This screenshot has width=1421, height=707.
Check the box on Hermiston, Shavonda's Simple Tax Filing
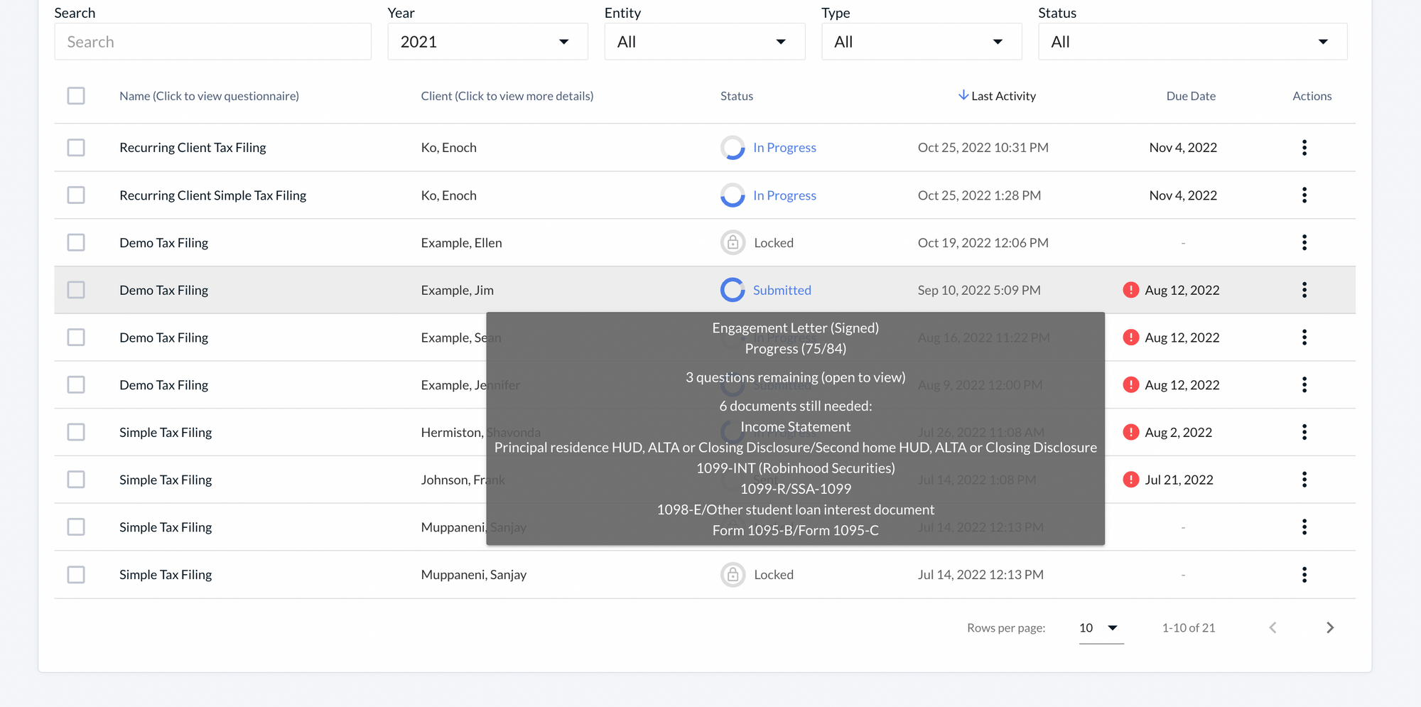click(76, 432)
